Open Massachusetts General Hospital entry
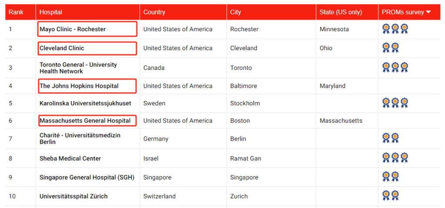This screenshot has width=445, height=208. tap(85, 121)
